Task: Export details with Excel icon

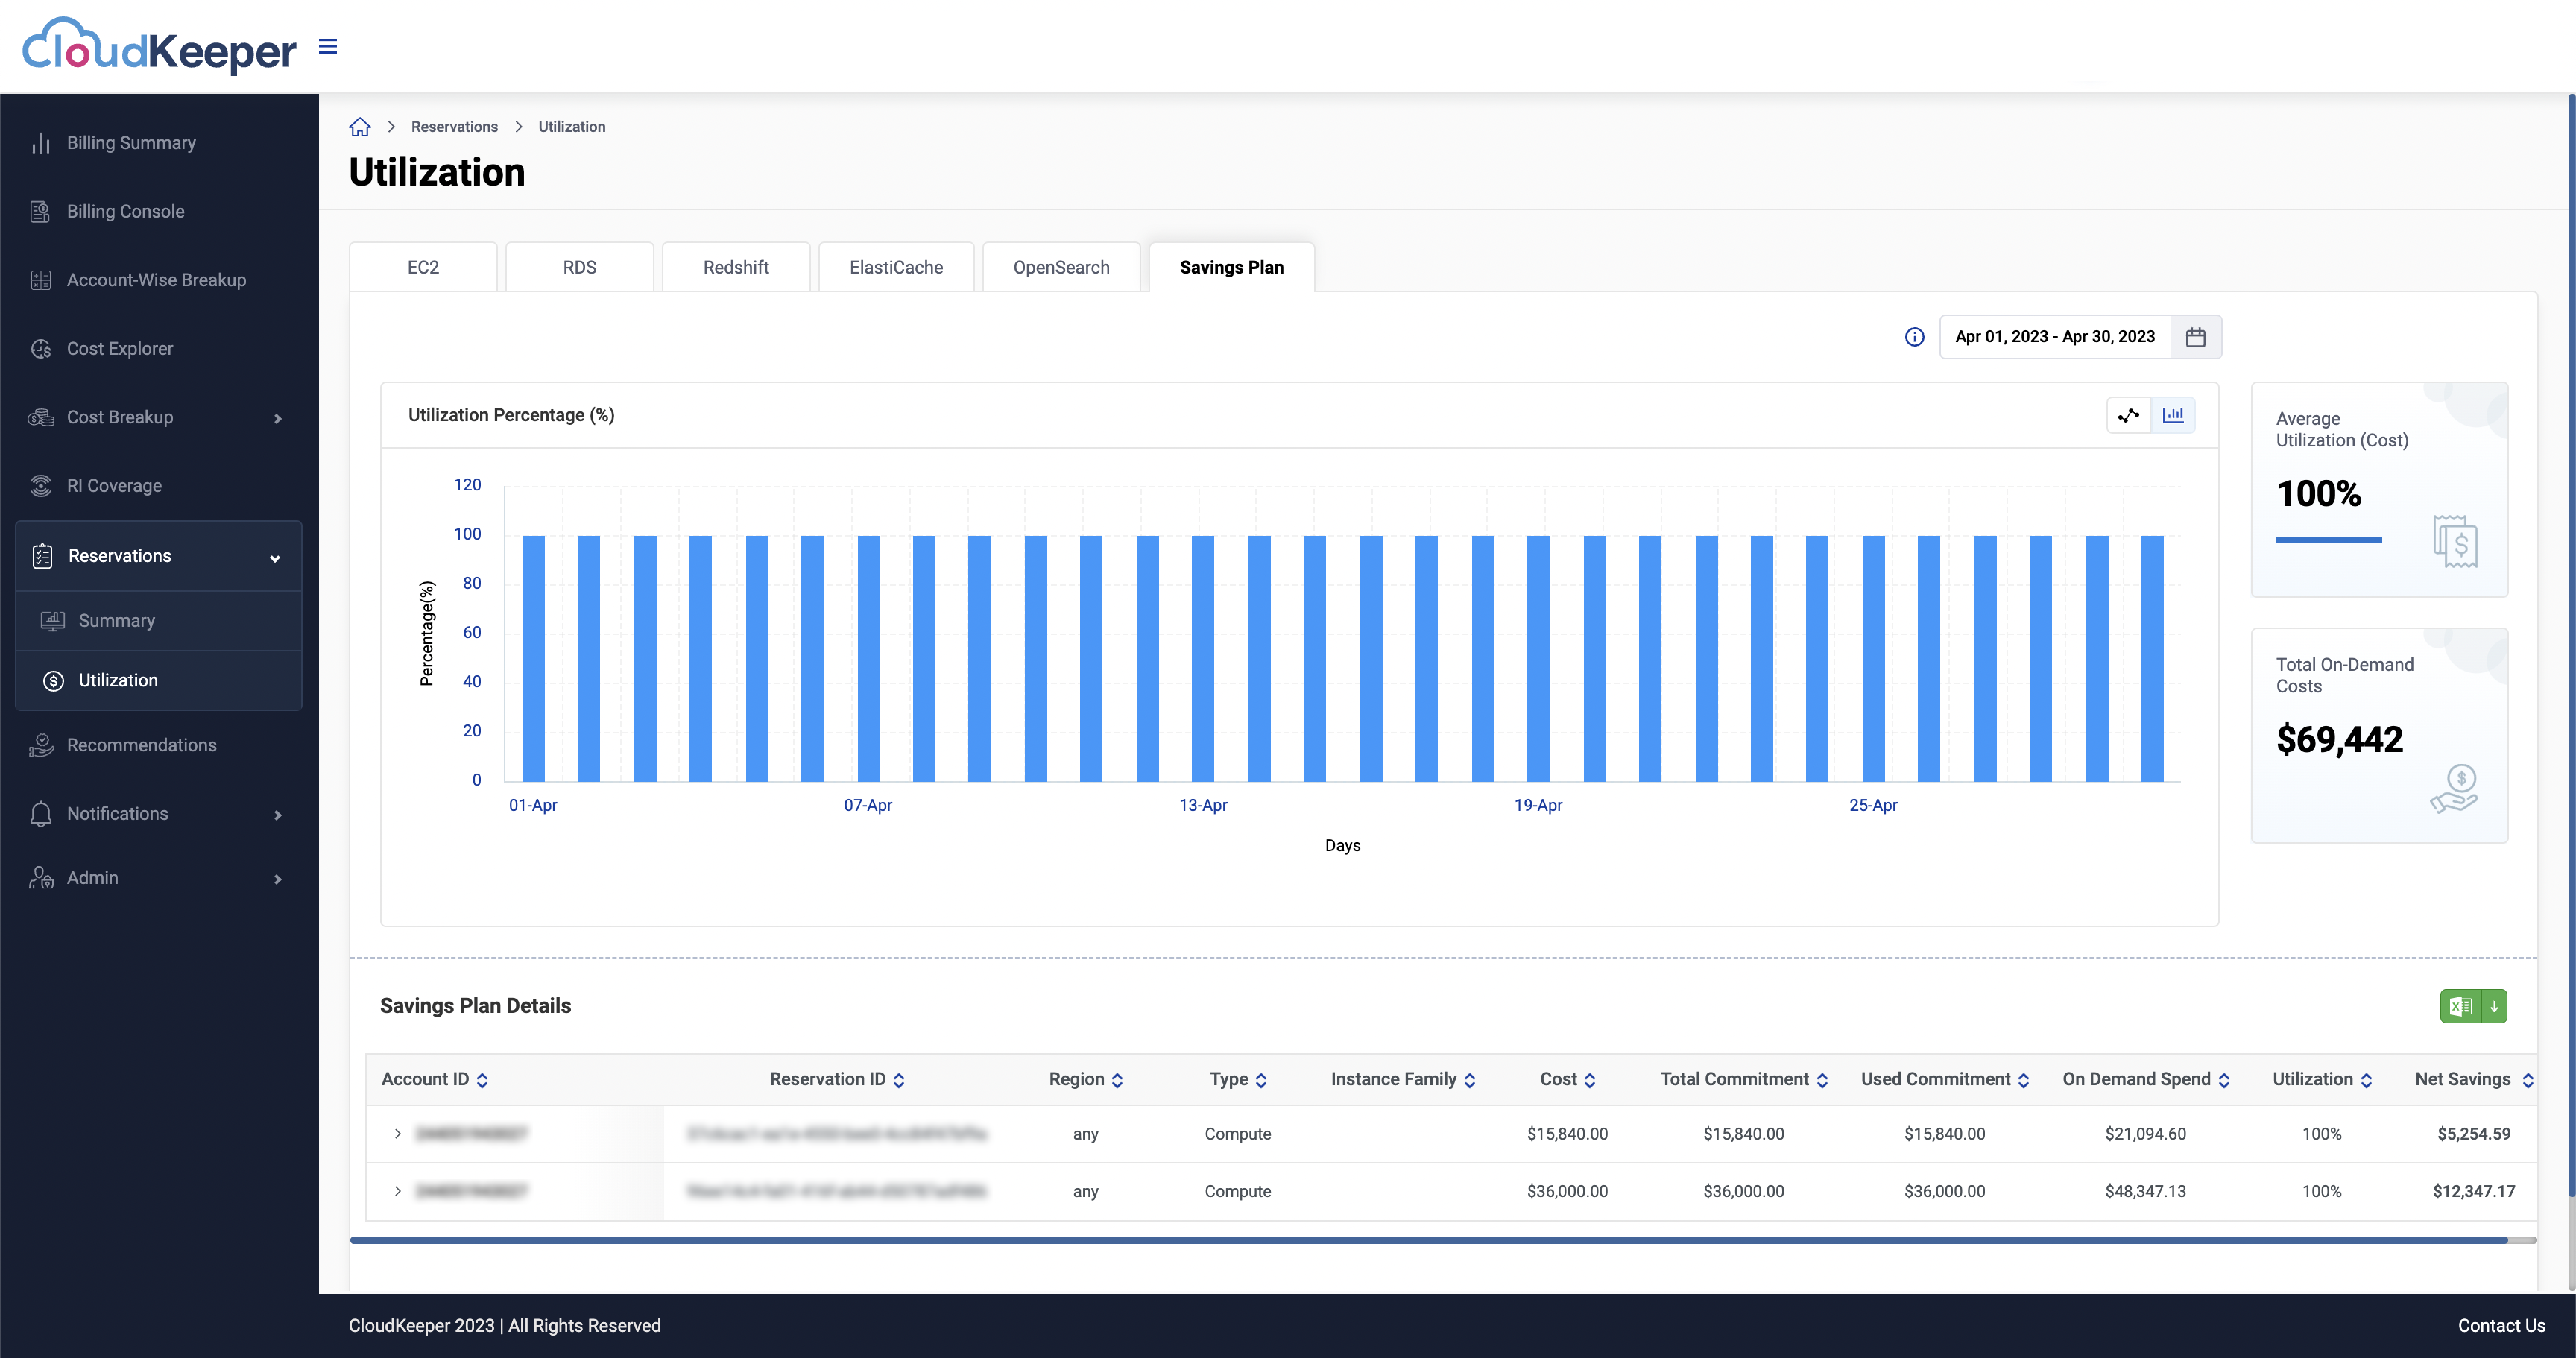Action: (2461, 1006)
